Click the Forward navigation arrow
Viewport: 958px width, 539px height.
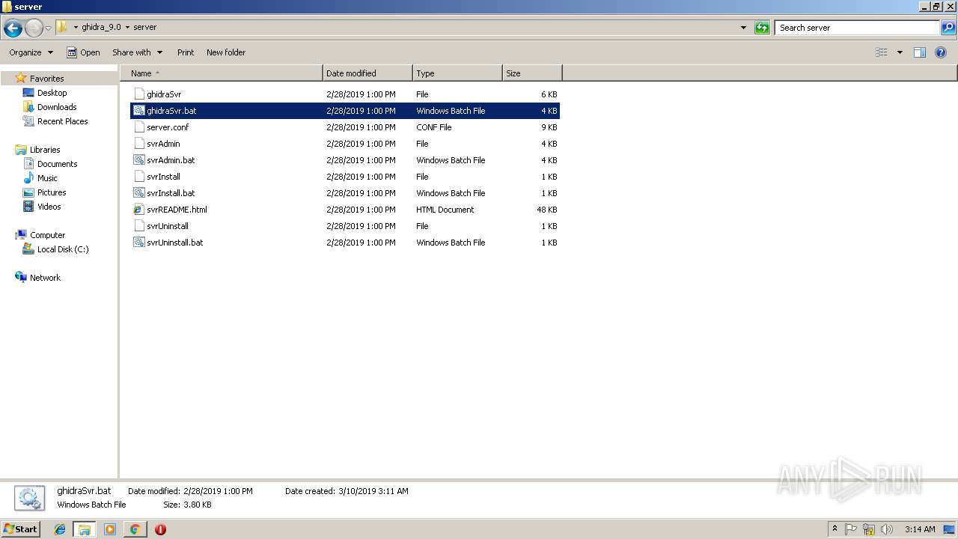click(34, 28)
